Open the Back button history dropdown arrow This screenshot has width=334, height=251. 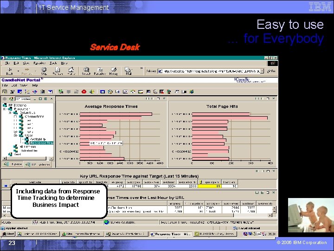click(x=18, y=71)
